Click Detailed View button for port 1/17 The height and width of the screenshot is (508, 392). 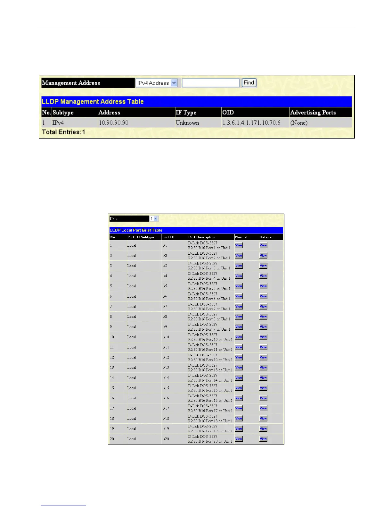coord(263,408)
